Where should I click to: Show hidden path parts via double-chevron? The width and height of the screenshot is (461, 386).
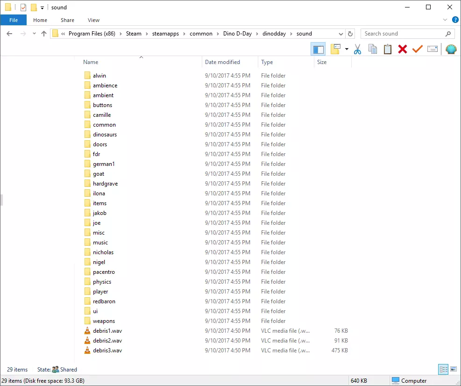point(63,34)
